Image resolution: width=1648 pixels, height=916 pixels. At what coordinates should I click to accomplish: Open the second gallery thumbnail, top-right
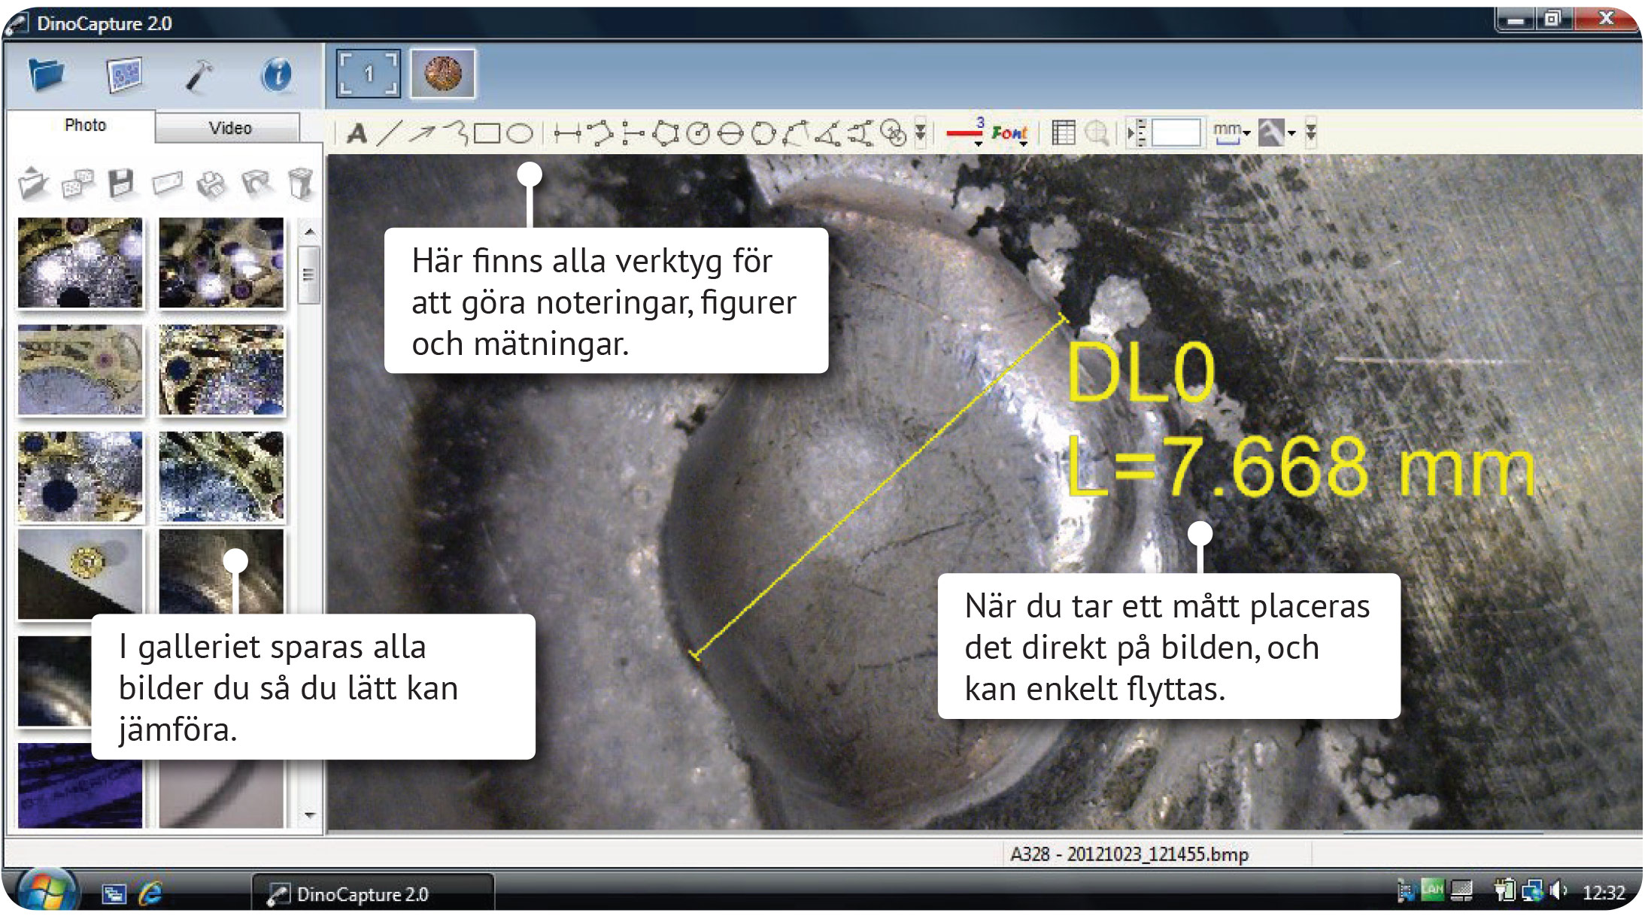point(221,263)
